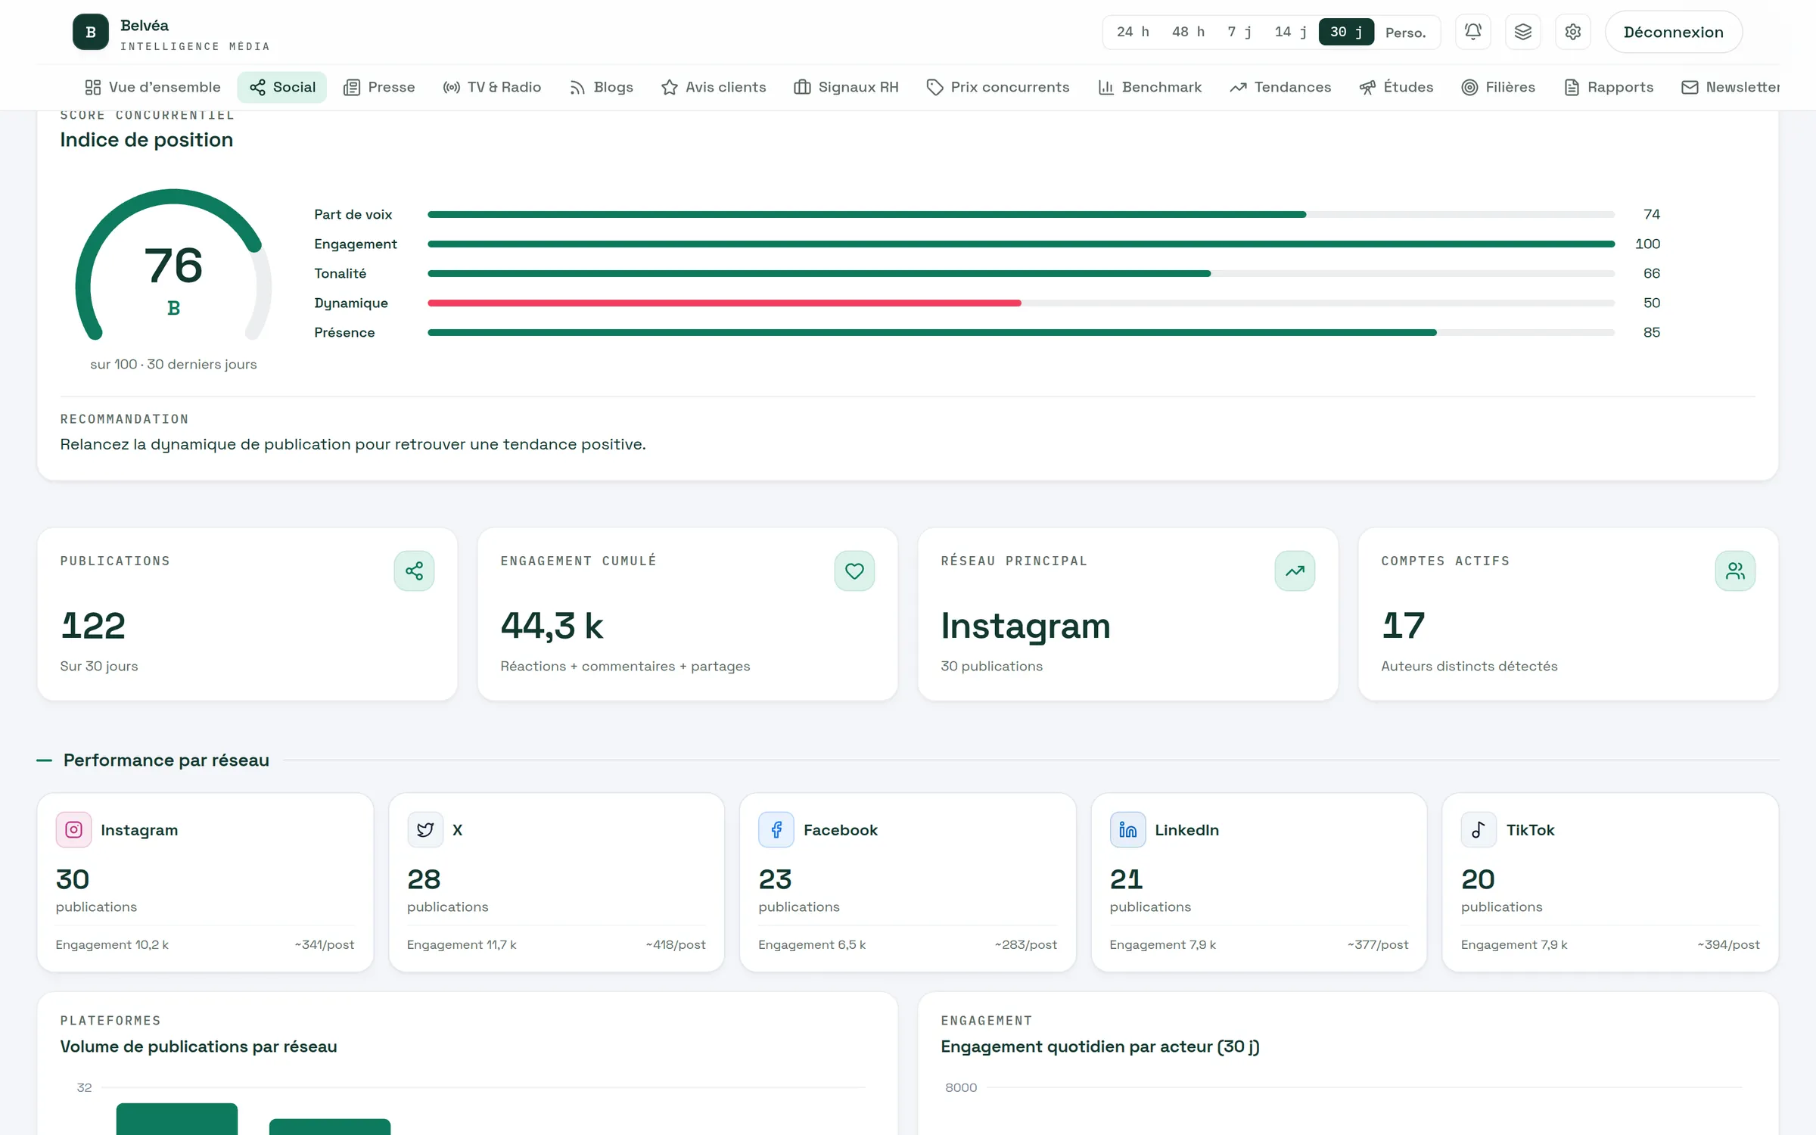
Task: Open the Études tab
Action: tap(1396, 87)
